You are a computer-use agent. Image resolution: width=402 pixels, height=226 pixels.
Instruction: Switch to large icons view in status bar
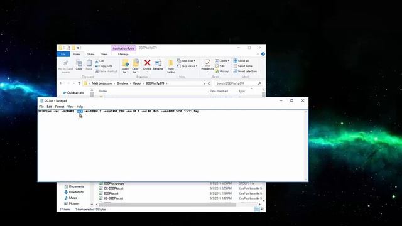263,209
